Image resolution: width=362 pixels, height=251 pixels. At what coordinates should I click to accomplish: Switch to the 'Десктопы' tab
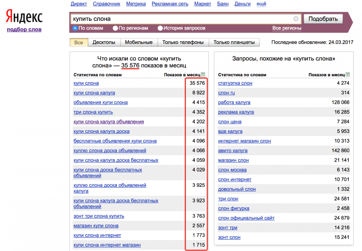tap(104, 43)
